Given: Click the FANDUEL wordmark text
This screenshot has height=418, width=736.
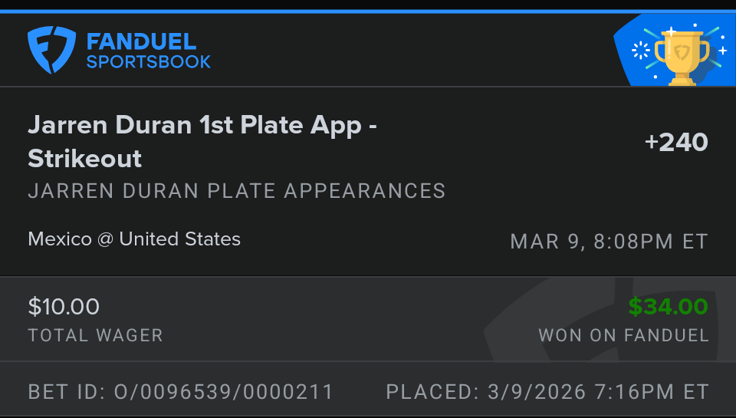Looking at the screenshot, I should pyautogui.click(x=141, y=41).
